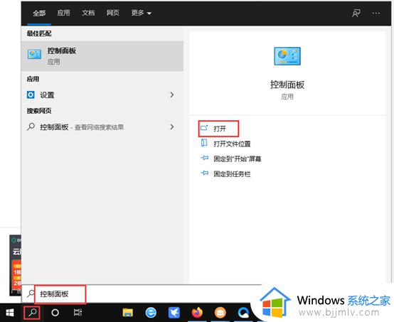Switch to the 全部 search tab
The image size is (394, 322).
click(x=39, y=13)
